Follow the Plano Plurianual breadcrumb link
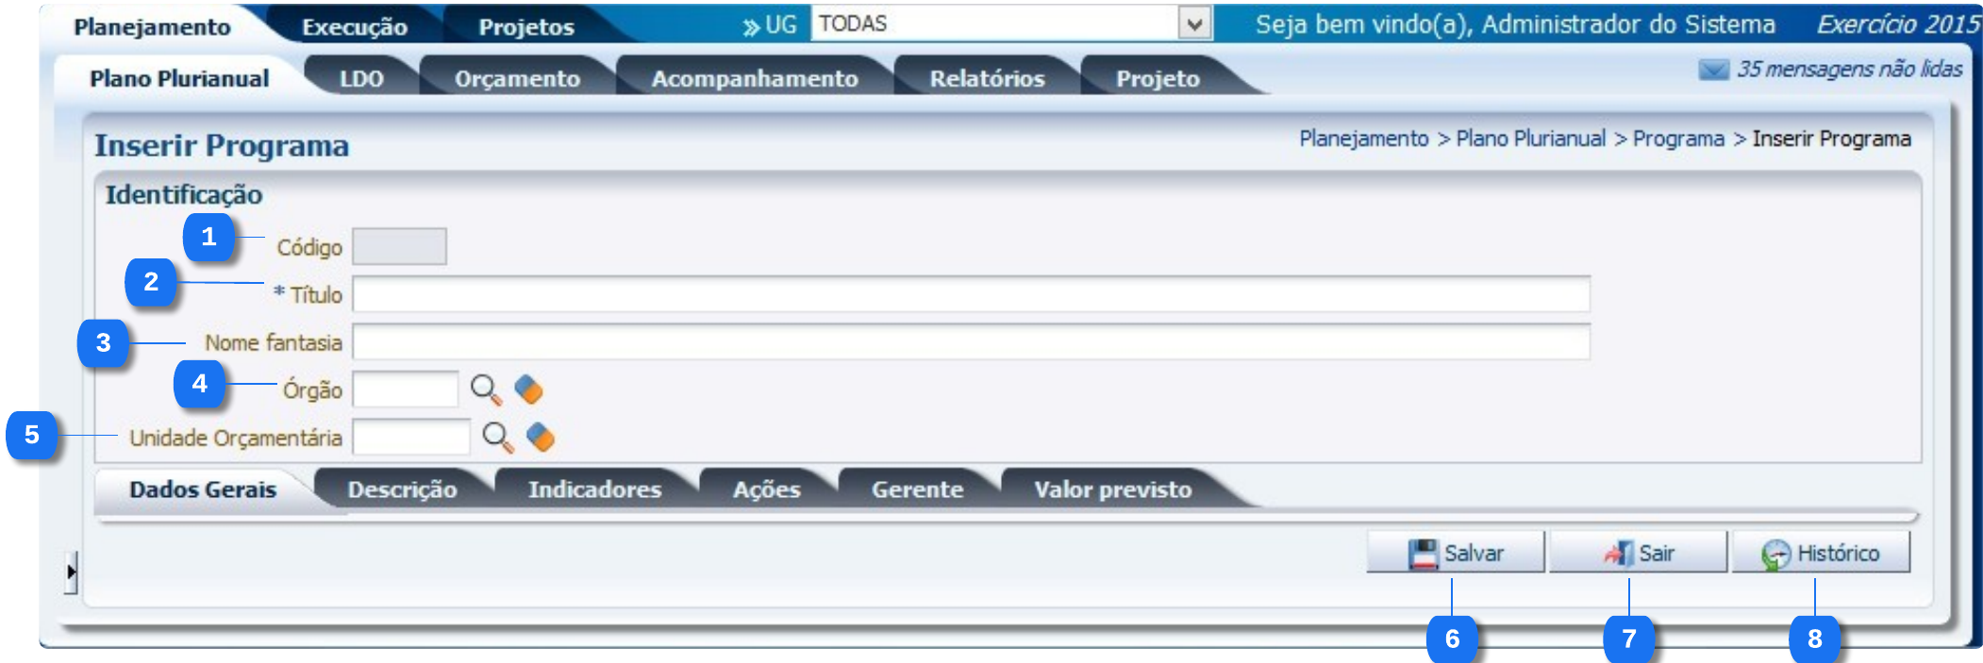The image size is (1983, 663). tap(1530, 139)
